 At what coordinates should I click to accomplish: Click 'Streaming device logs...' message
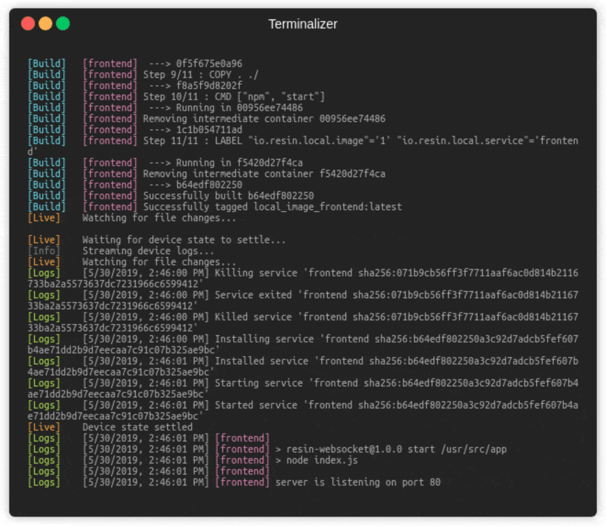point(148,251)
